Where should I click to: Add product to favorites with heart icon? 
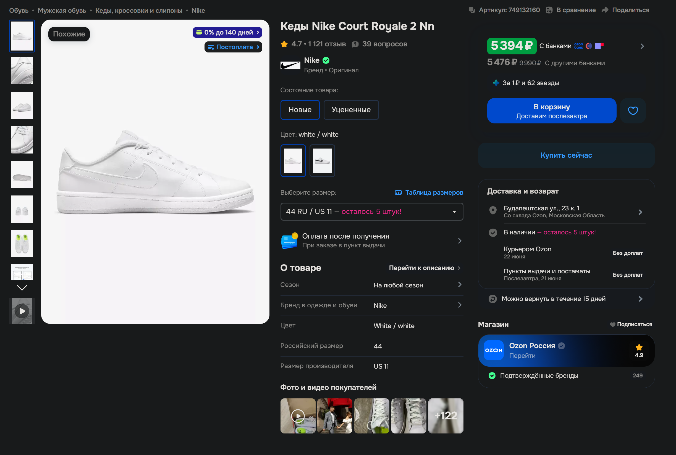633,110
